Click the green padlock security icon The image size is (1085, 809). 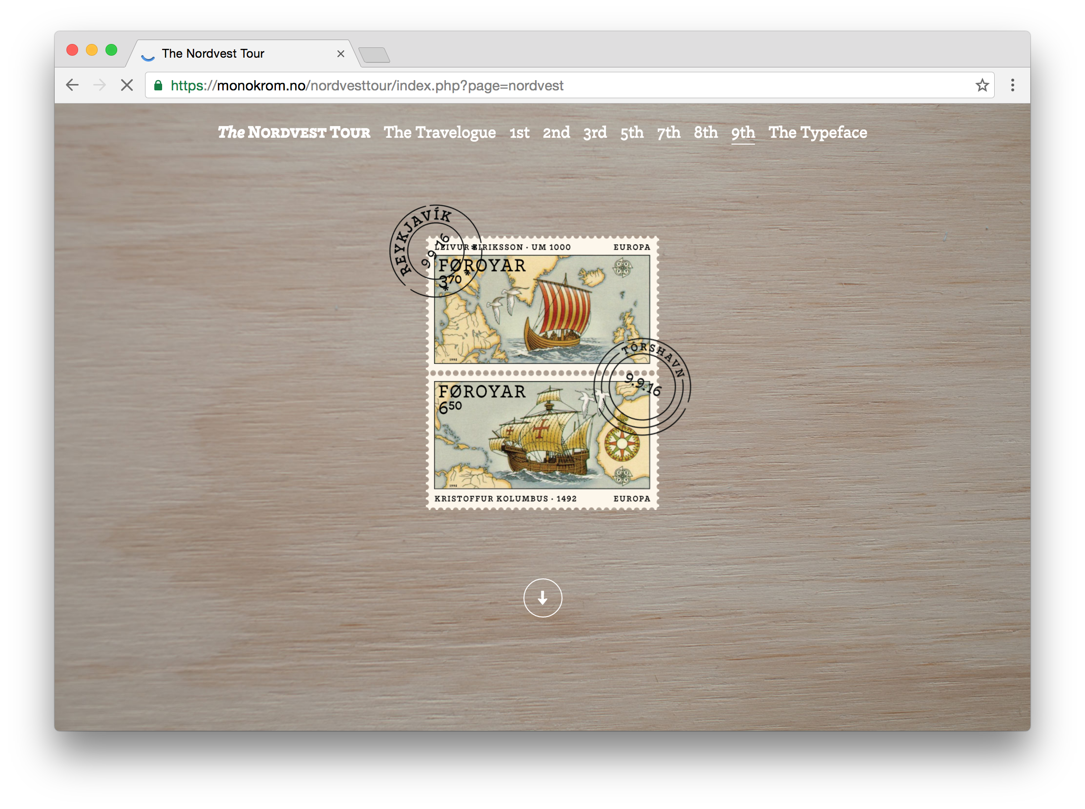point(158,85)
